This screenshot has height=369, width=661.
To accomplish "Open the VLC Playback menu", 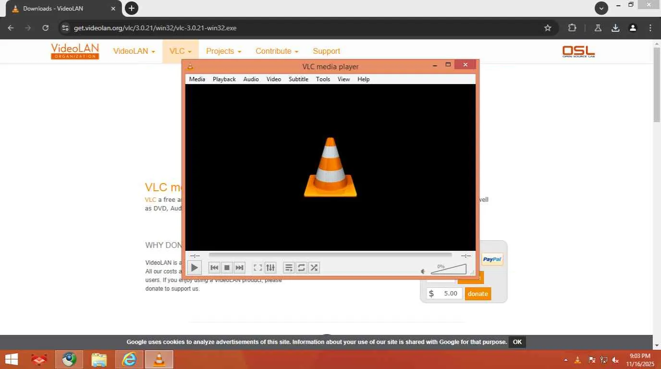I will point(224,79).
